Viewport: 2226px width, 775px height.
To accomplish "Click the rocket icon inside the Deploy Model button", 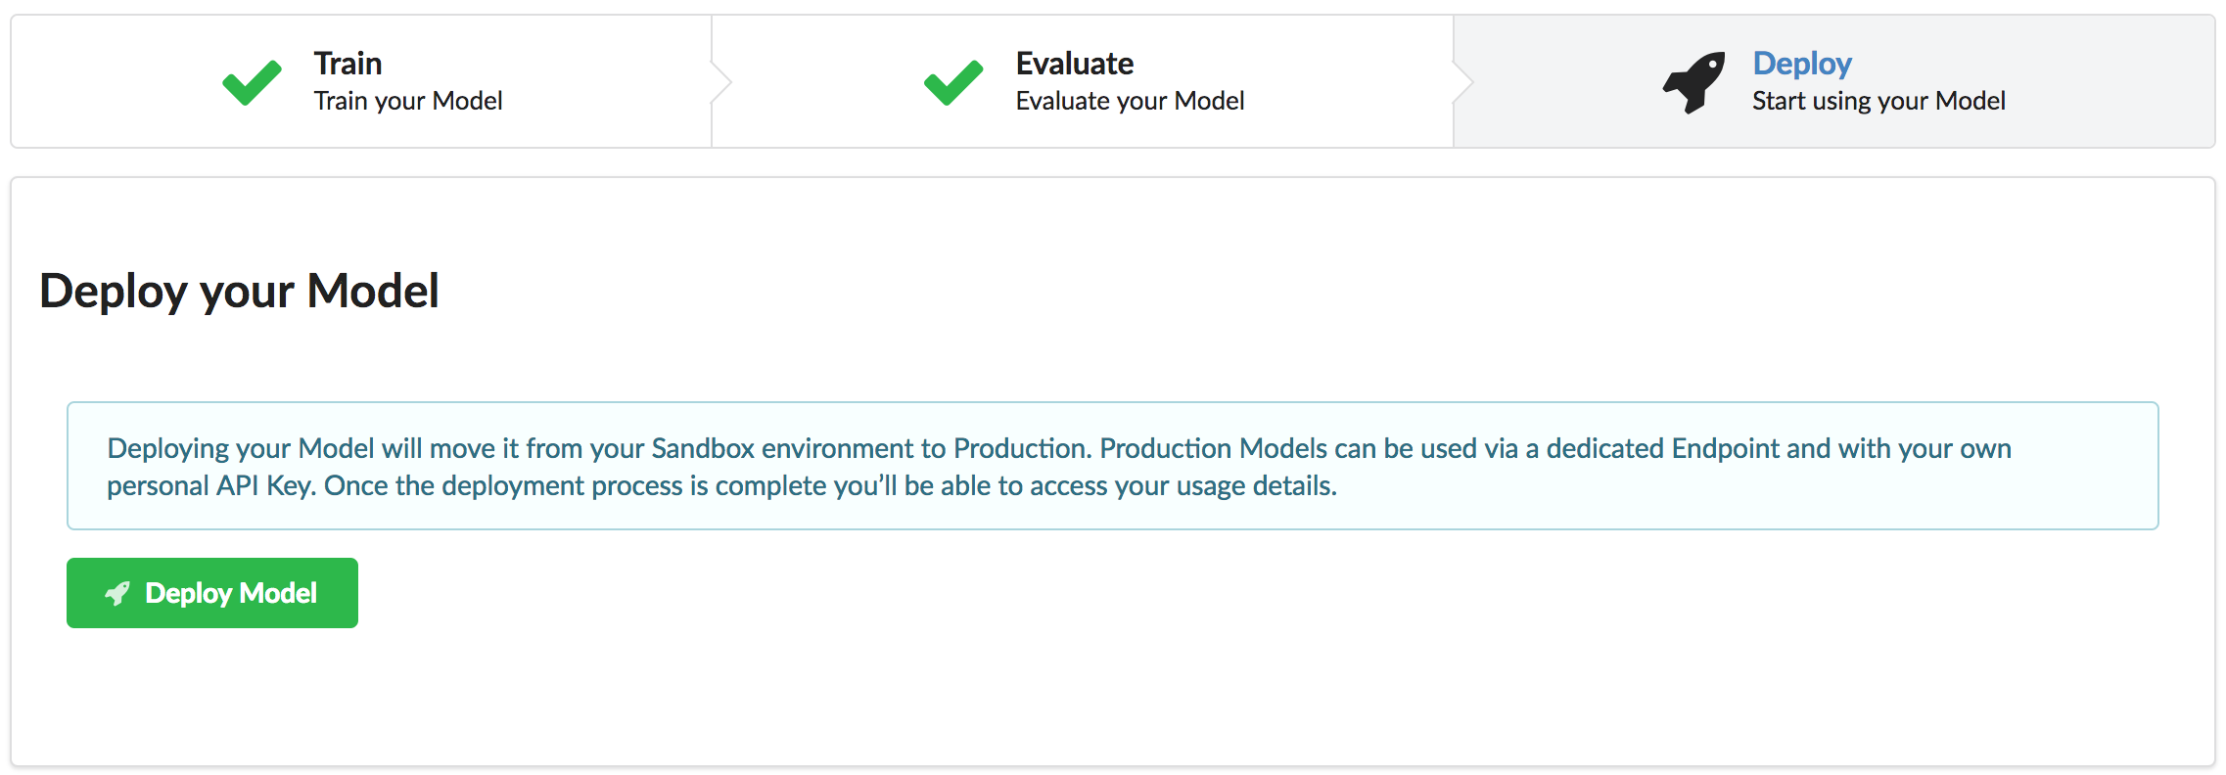I will 117,593.
